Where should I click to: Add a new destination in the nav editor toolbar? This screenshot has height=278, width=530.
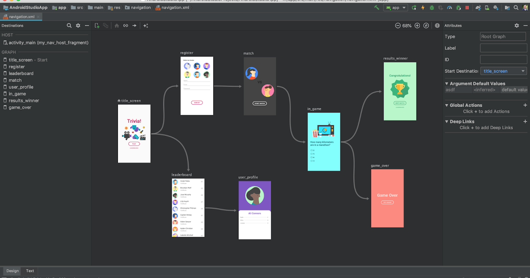click(x=97, y=26)
